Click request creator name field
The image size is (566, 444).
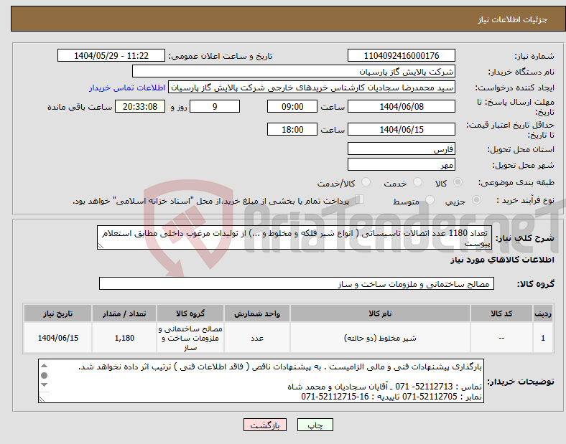312,88
